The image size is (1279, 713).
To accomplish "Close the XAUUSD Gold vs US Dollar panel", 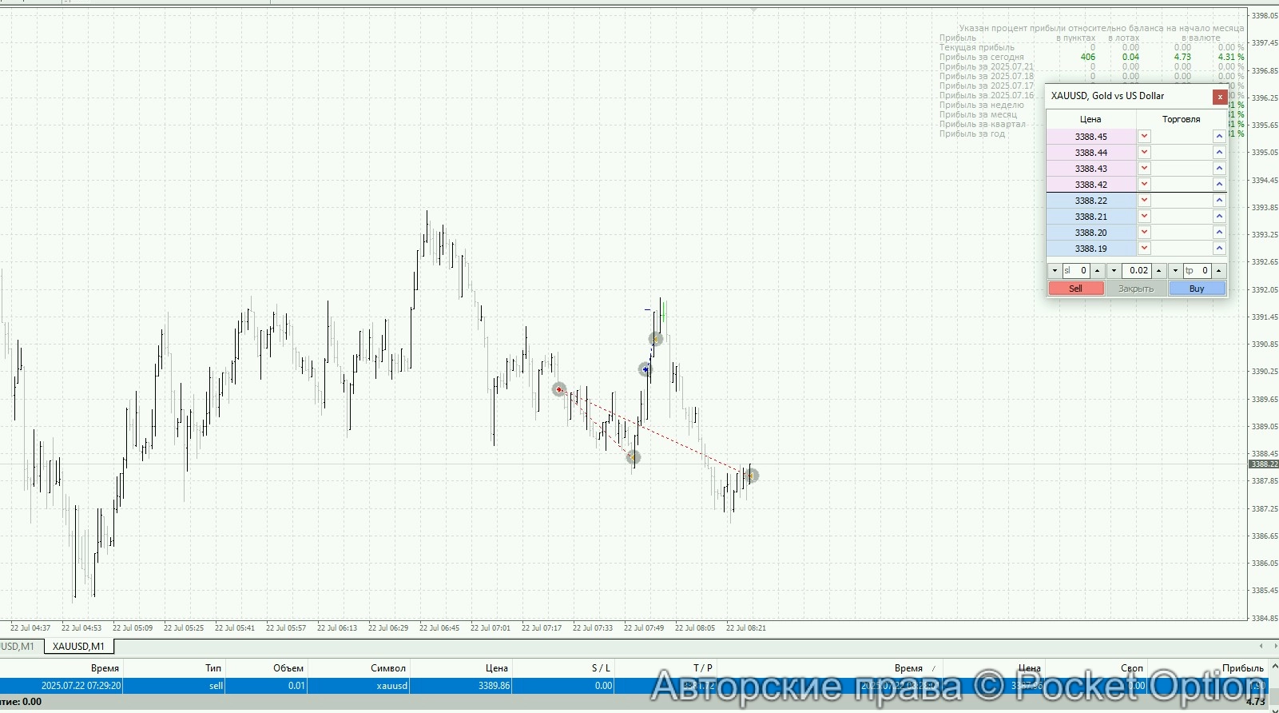I will tap(1220, 97).
